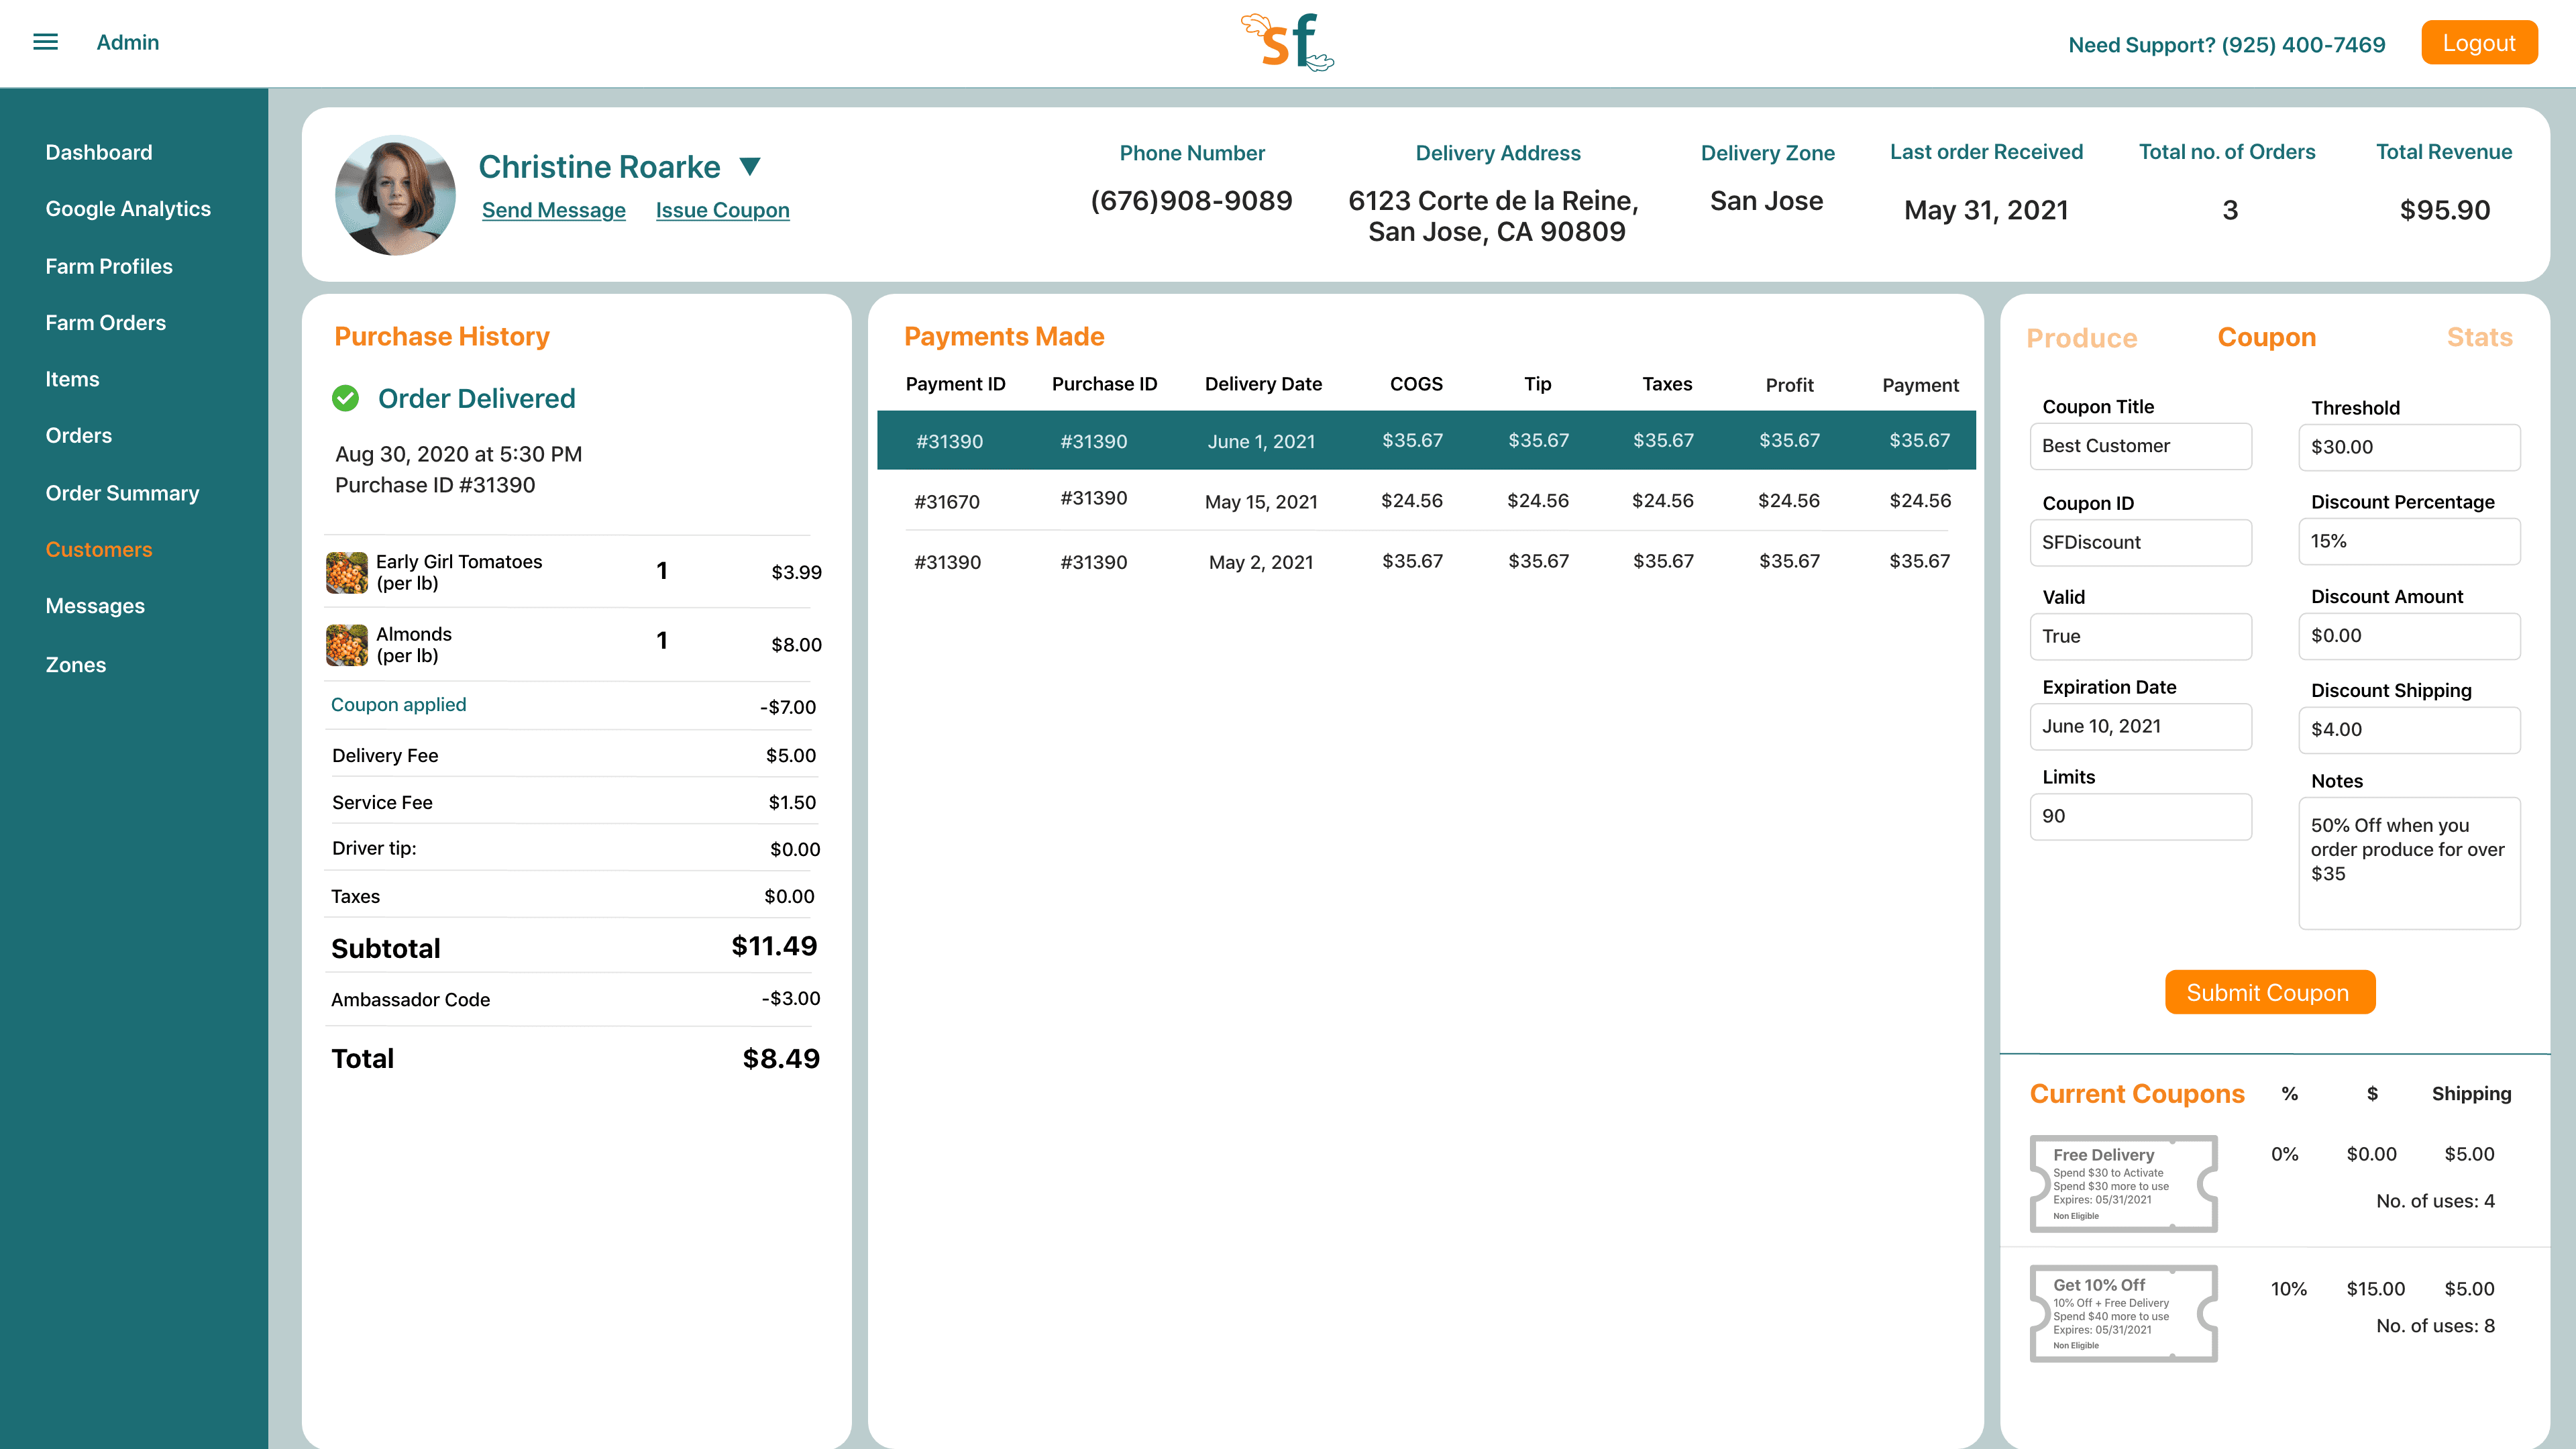Click the Profit column header
Image resolution: width=2576 pixels, height=1449 pixels.
(1789, 385)
